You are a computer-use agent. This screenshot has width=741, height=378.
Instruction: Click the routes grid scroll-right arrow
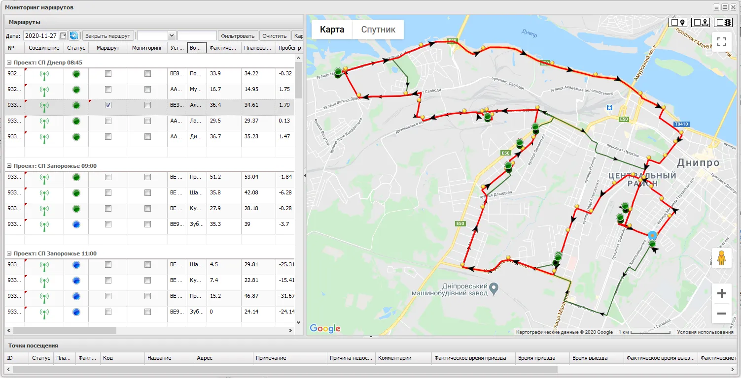click(291, 331)
